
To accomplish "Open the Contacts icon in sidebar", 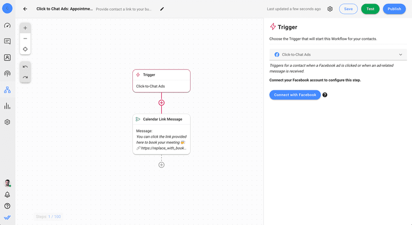I will (x=7, y=58).
